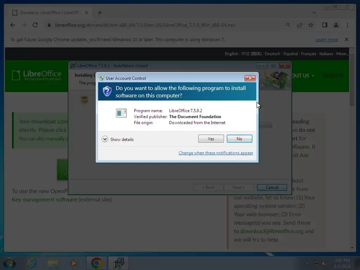Switch site language to Español
Image resolution: width=360 pixels, height=270 pixels.
[x=290, y=54]
